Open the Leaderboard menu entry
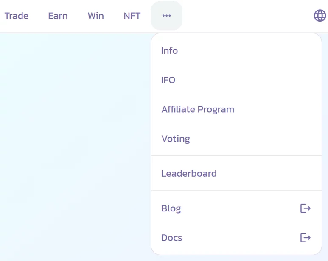This screenshot has height=261, width=328. coord(189,173)
